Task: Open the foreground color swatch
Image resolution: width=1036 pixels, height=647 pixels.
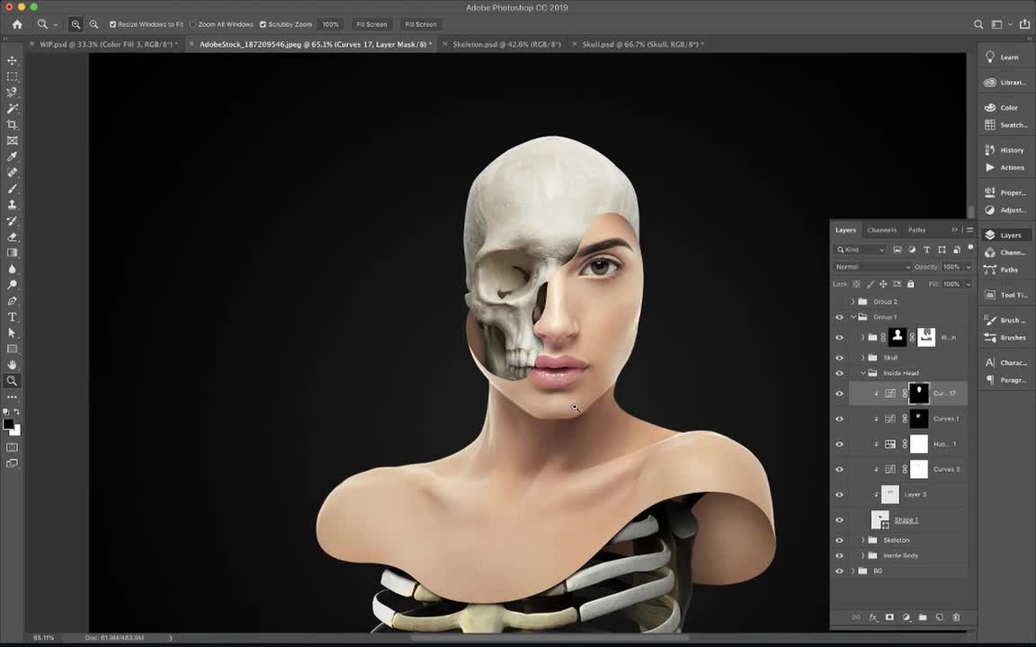Action: point(9,421)
